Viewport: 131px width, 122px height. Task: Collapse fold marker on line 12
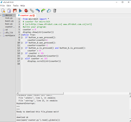(22, 48)
